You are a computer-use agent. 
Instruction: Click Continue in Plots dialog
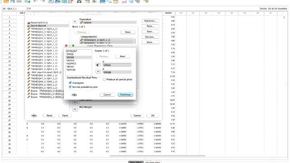point(126,95)
